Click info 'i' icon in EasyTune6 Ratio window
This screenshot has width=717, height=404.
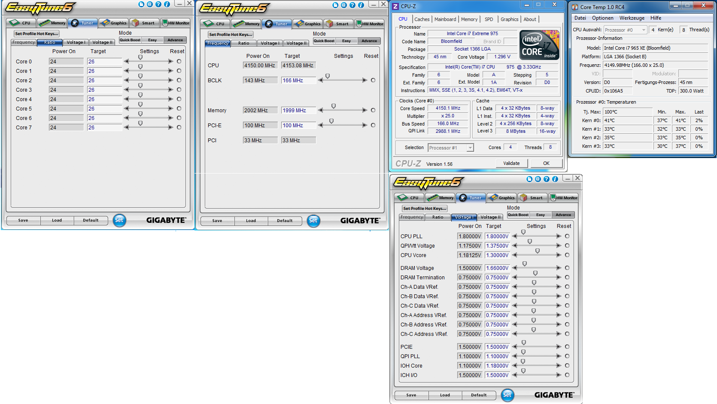167,4
